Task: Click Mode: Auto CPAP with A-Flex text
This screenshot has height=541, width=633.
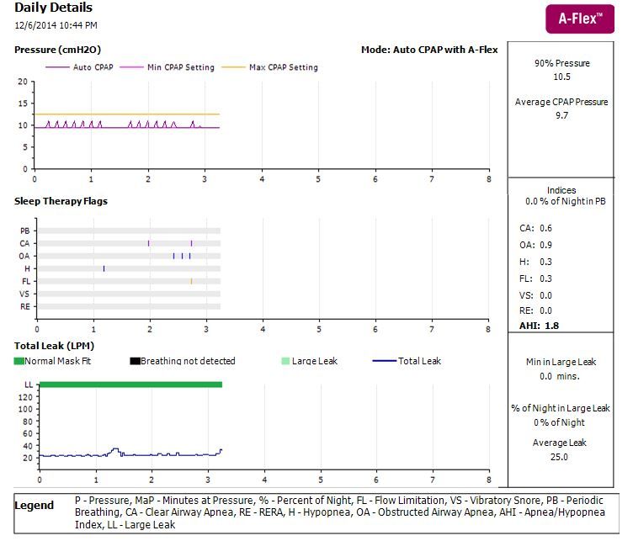Action: 429,50
